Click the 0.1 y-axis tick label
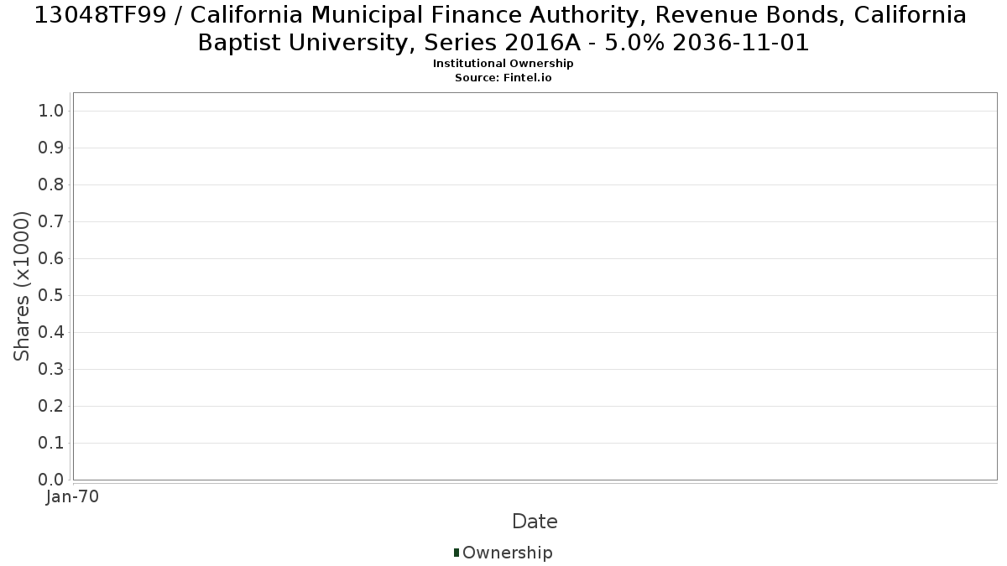 pyautogui.click(x=52, y=444)
